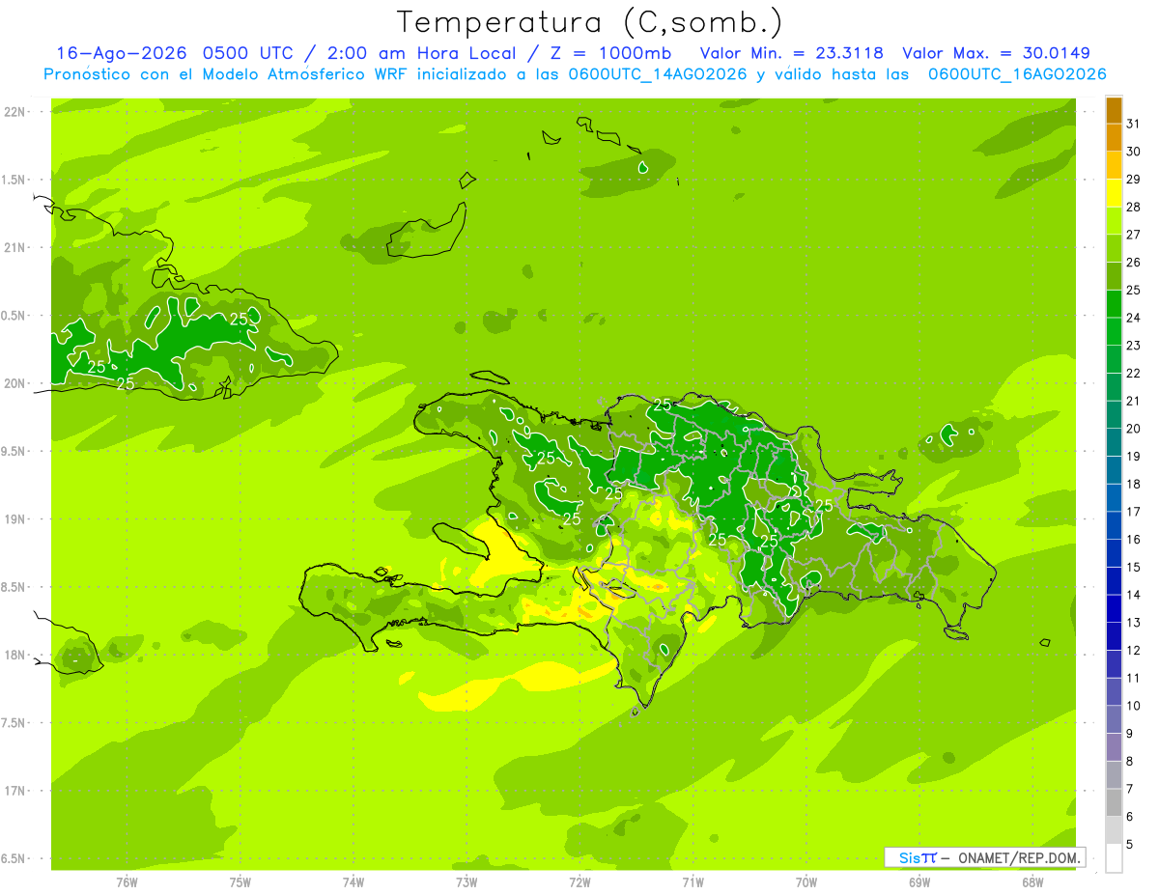Click the '72W' longitude axis label
The height and width of the screenshot is (895, 1159).
pyautogui.click(x=579, y=881)
